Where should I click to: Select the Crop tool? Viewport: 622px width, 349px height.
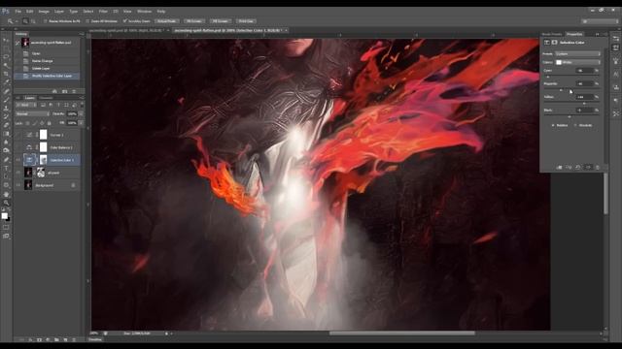6,74
